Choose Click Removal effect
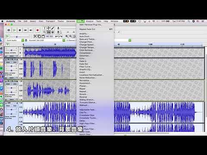Image resolution: width=207 pixels, height=155 pixels. click(x=95, y=50)
